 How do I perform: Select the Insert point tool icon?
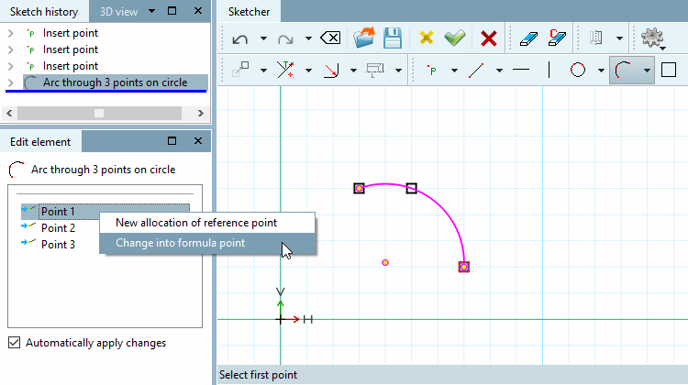point(432,71)
